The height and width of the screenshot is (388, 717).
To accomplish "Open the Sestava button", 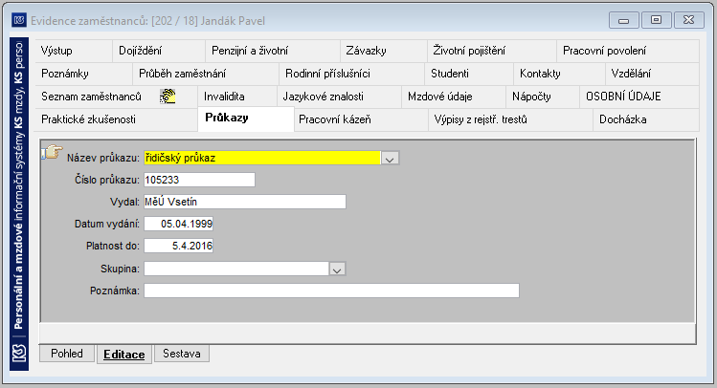I will point(182,354).
